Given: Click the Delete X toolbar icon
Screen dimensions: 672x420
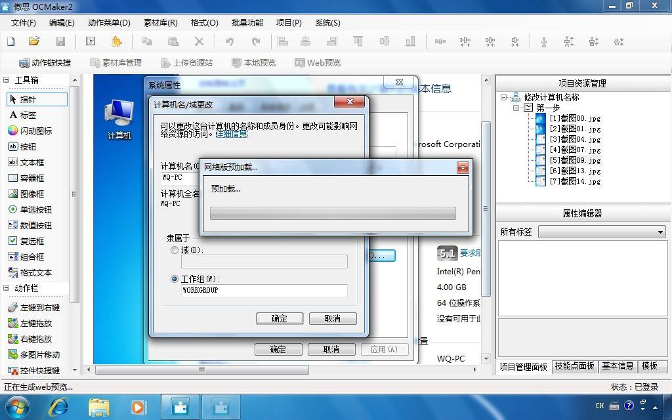Looking at the screenshot, I should pyautogui.click(x=199, y=41).
